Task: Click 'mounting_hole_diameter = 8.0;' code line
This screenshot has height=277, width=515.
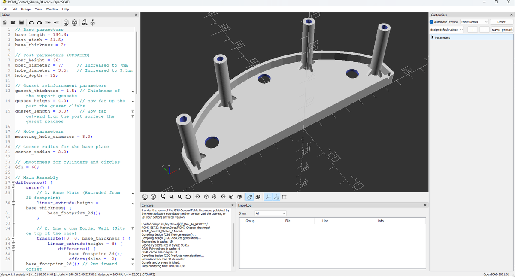Action: [54, 137]
